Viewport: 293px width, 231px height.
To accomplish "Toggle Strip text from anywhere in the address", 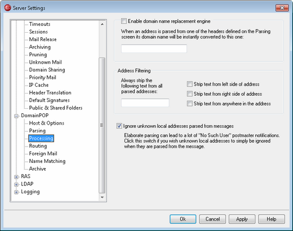I will tap(190, 104).
